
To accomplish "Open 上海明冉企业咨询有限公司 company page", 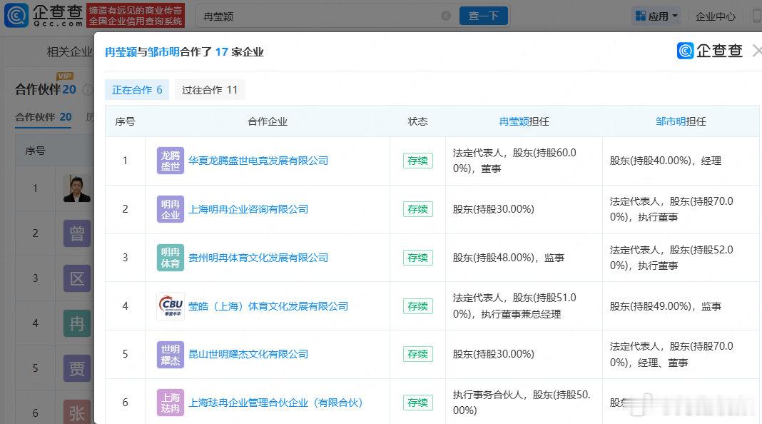I will pos(248,210).
